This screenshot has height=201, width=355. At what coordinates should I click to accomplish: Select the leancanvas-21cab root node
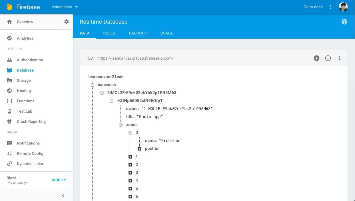pyautogui.click(x=106, y=77)
